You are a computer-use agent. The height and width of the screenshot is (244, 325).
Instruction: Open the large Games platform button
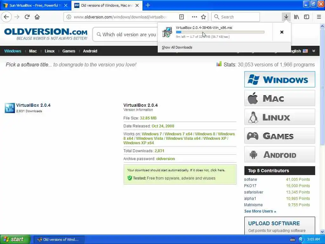pyautogui.click(x=280, y=136)
